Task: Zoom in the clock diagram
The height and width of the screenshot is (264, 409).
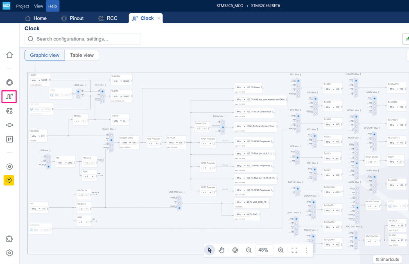Action: tap(281, 250)
